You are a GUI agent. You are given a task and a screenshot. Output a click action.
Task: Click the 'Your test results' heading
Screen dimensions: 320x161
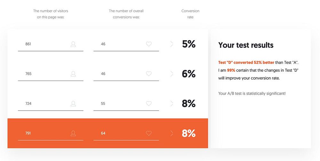pos(246,45)
